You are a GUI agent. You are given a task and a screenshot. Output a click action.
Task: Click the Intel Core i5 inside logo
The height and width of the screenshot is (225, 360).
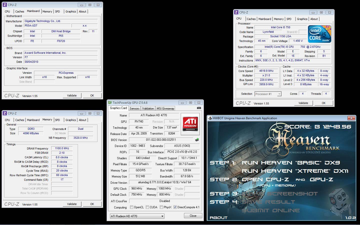pos(319,34)
